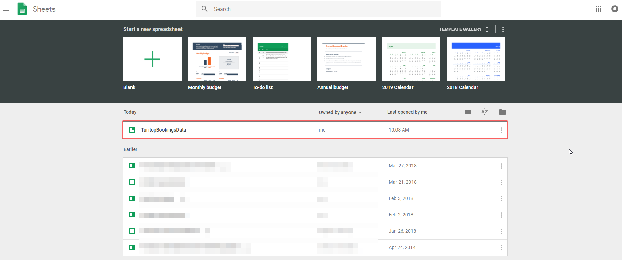This screenshot has height=260, width=622.
Task: Open the file picker folder icon
Action: pyautogui.click(x=502, y=112)
